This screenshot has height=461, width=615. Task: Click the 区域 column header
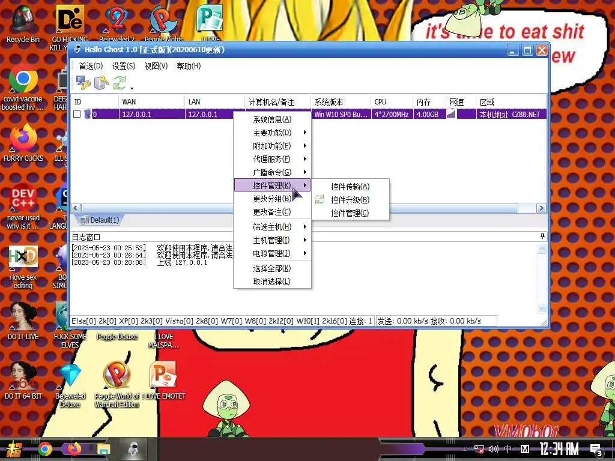click(510, 102)
